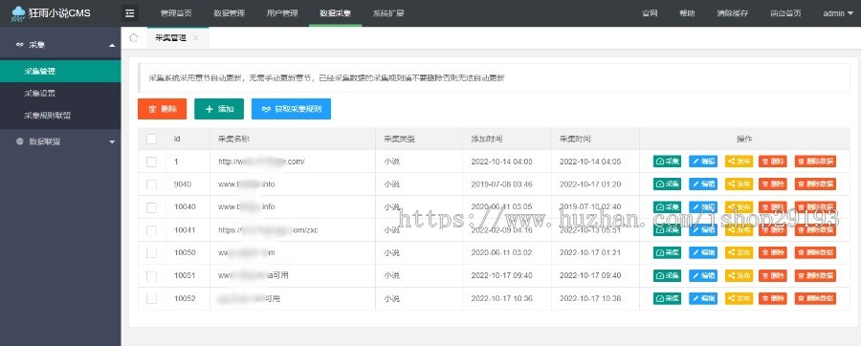This screenshot has height=346, width=861.
Task: Check the checkbox for row id 10052
Action: pyautogui.click(x=151, y=299)
